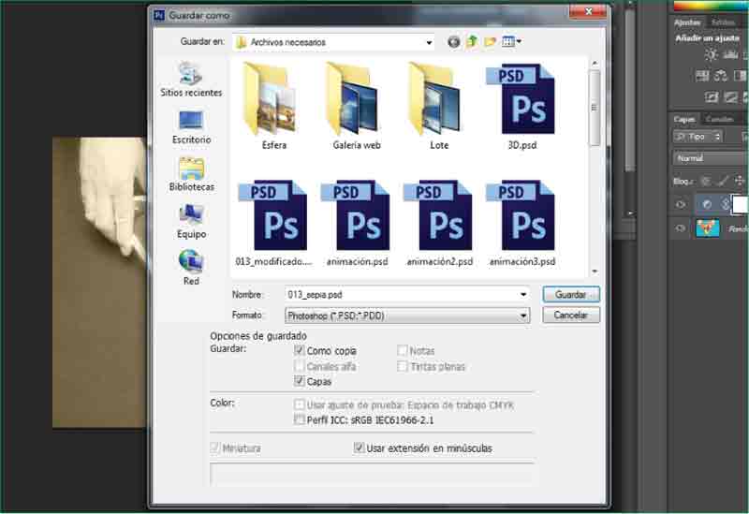Switch to the Canales tab
The height and width of the screenshot is (514, 749).
[719, 119]
